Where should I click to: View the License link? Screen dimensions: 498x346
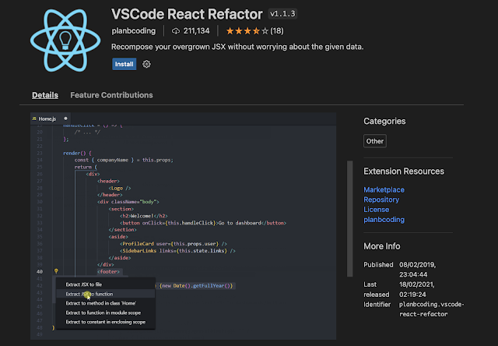coord(377,210)
